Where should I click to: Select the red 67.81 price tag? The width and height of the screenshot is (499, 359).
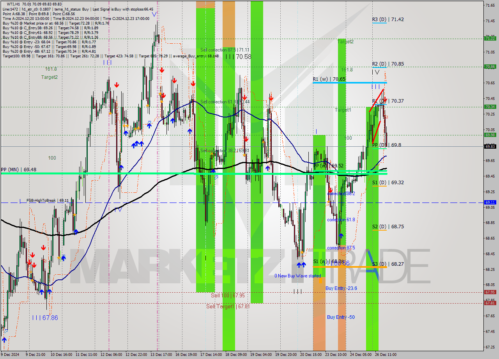[x=490, y=303]
